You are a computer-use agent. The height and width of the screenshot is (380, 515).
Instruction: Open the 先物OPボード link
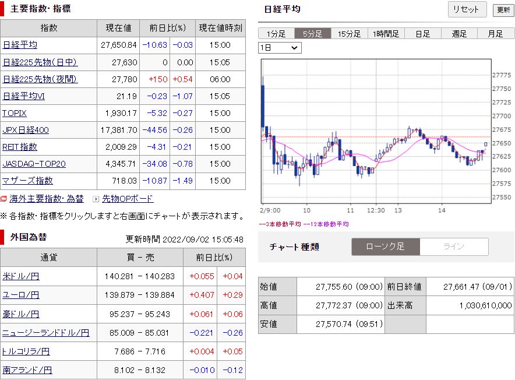(x=128, y=199)
